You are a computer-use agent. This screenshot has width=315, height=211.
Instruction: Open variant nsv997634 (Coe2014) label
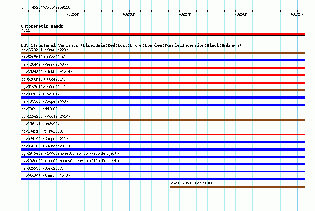(41, 94)
